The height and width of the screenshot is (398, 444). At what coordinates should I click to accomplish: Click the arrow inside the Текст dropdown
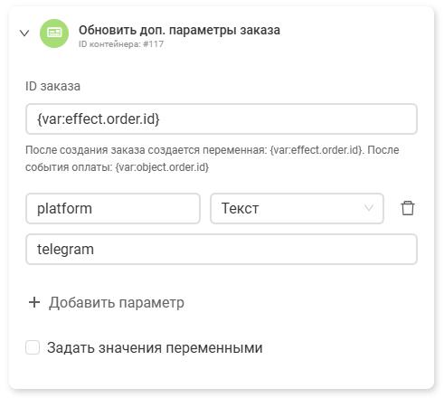click(369, 208)
